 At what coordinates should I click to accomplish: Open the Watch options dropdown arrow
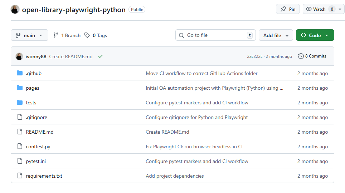pyautogui.click(x=340, y=9)
